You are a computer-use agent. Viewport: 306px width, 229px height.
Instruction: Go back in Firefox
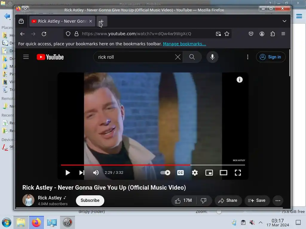[22, 34]
